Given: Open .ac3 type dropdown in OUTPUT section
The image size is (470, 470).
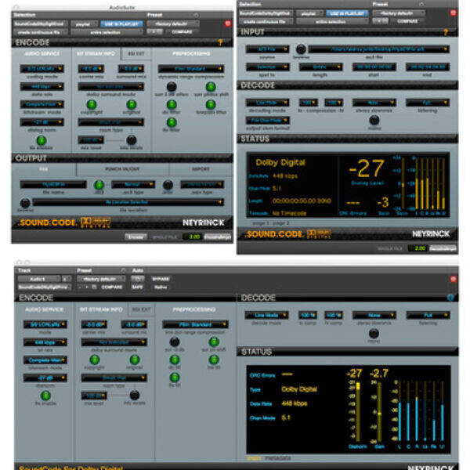Looking at the screenshot, I should point(133,184).
